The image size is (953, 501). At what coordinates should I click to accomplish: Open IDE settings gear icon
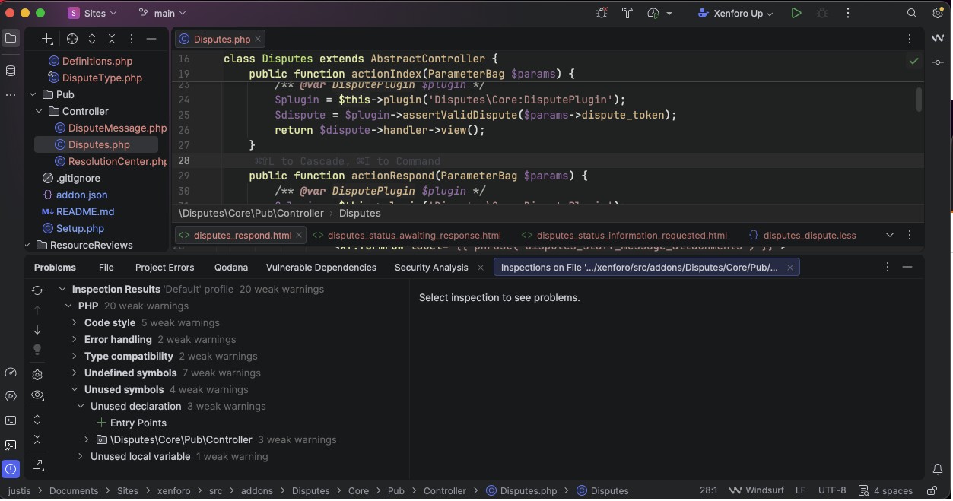(x=938, y=13)
